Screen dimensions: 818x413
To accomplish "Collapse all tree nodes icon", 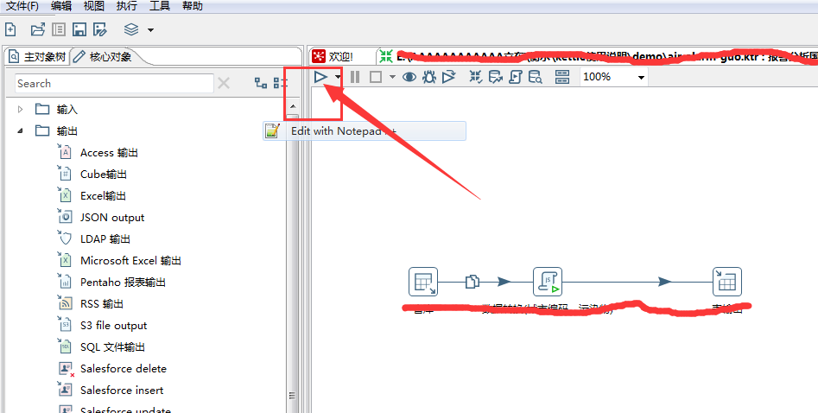I will pyautogui.click(x=280, y=82).
